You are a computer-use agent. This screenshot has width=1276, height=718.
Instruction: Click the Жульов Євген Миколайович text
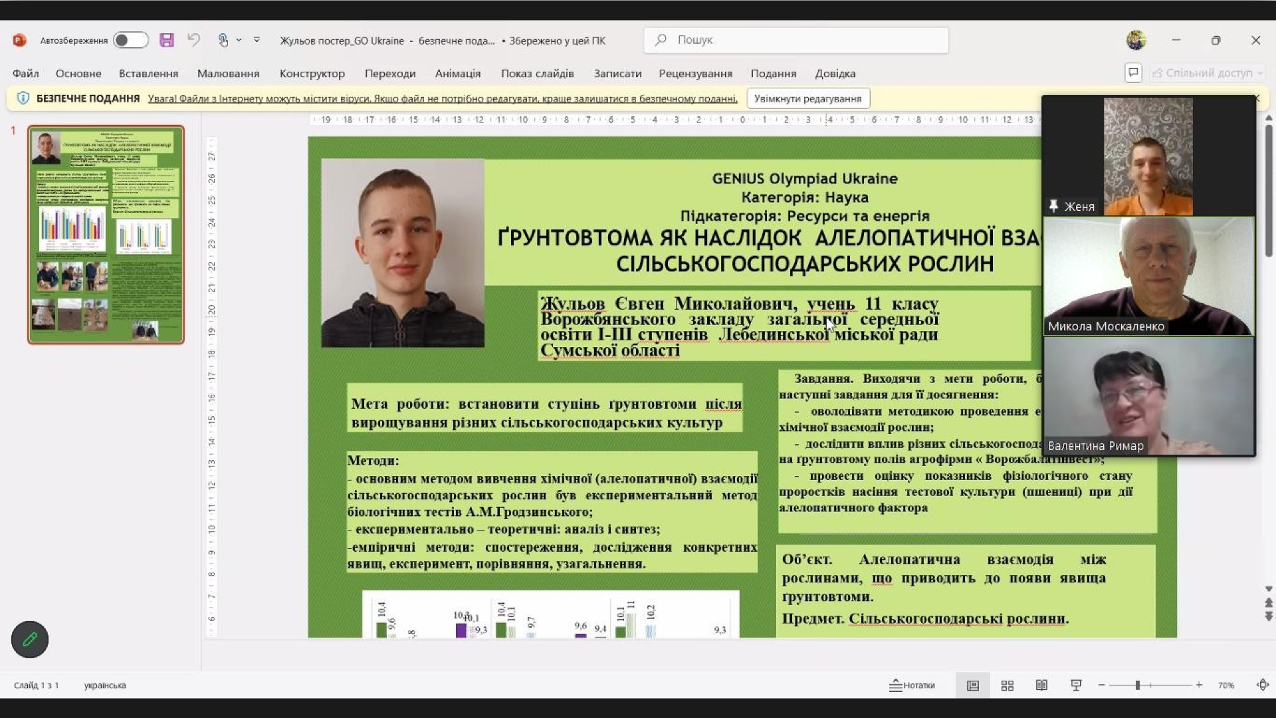(668, 303)
